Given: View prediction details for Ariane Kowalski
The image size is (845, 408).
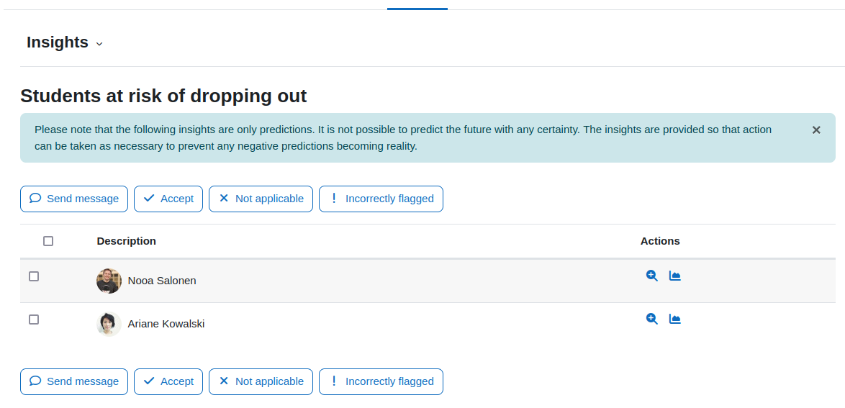Looking at the screenshot, I should click(652, 319).
